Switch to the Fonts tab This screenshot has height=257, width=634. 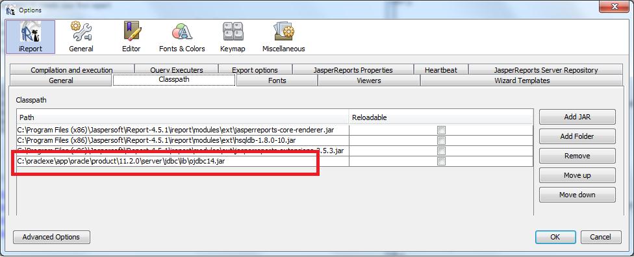[277, 80]
